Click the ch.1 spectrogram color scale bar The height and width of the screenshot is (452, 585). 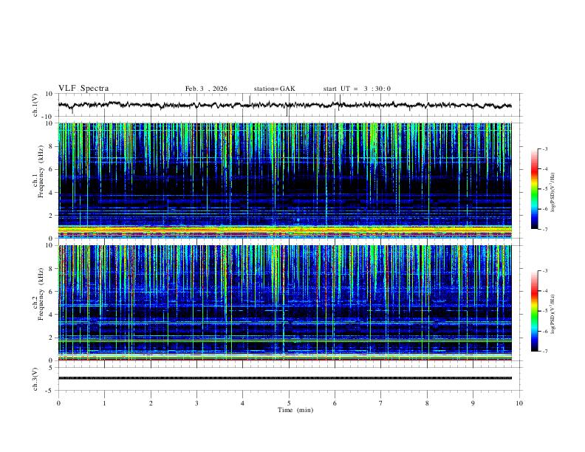(535, 189)
